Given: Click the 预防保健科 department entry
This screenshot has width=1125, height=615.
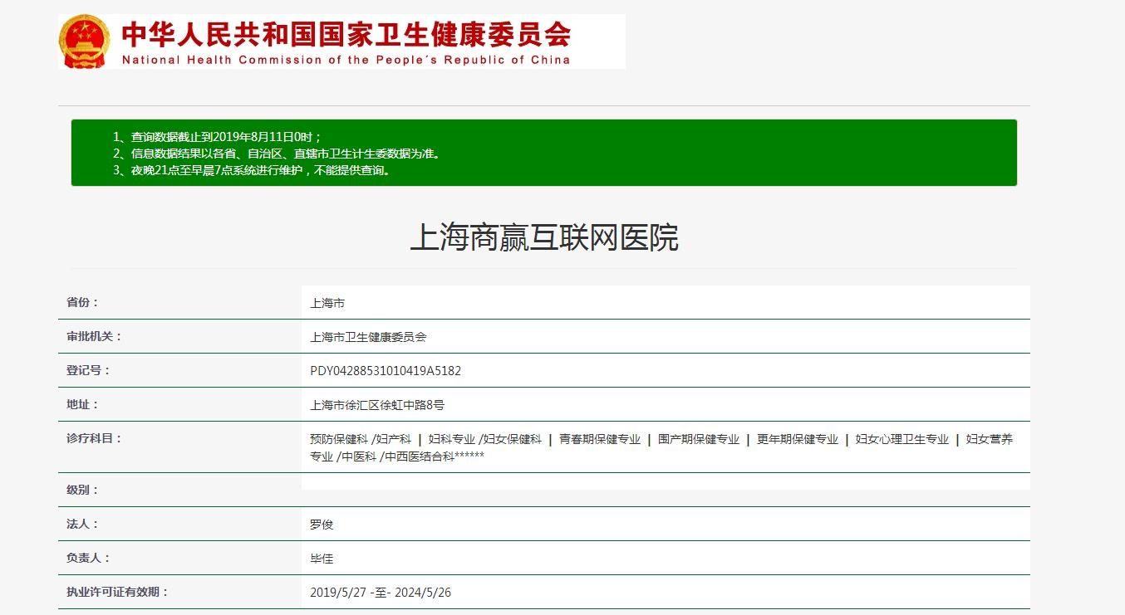Looking at the screenshot, I should click(x=338, y=440).
